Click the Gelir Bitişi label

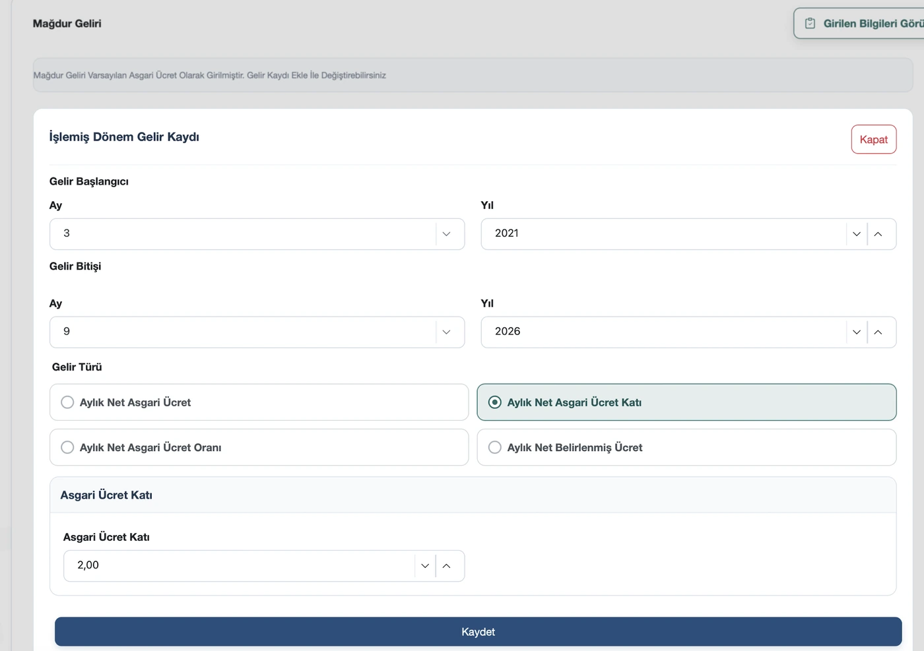[75, 266]
